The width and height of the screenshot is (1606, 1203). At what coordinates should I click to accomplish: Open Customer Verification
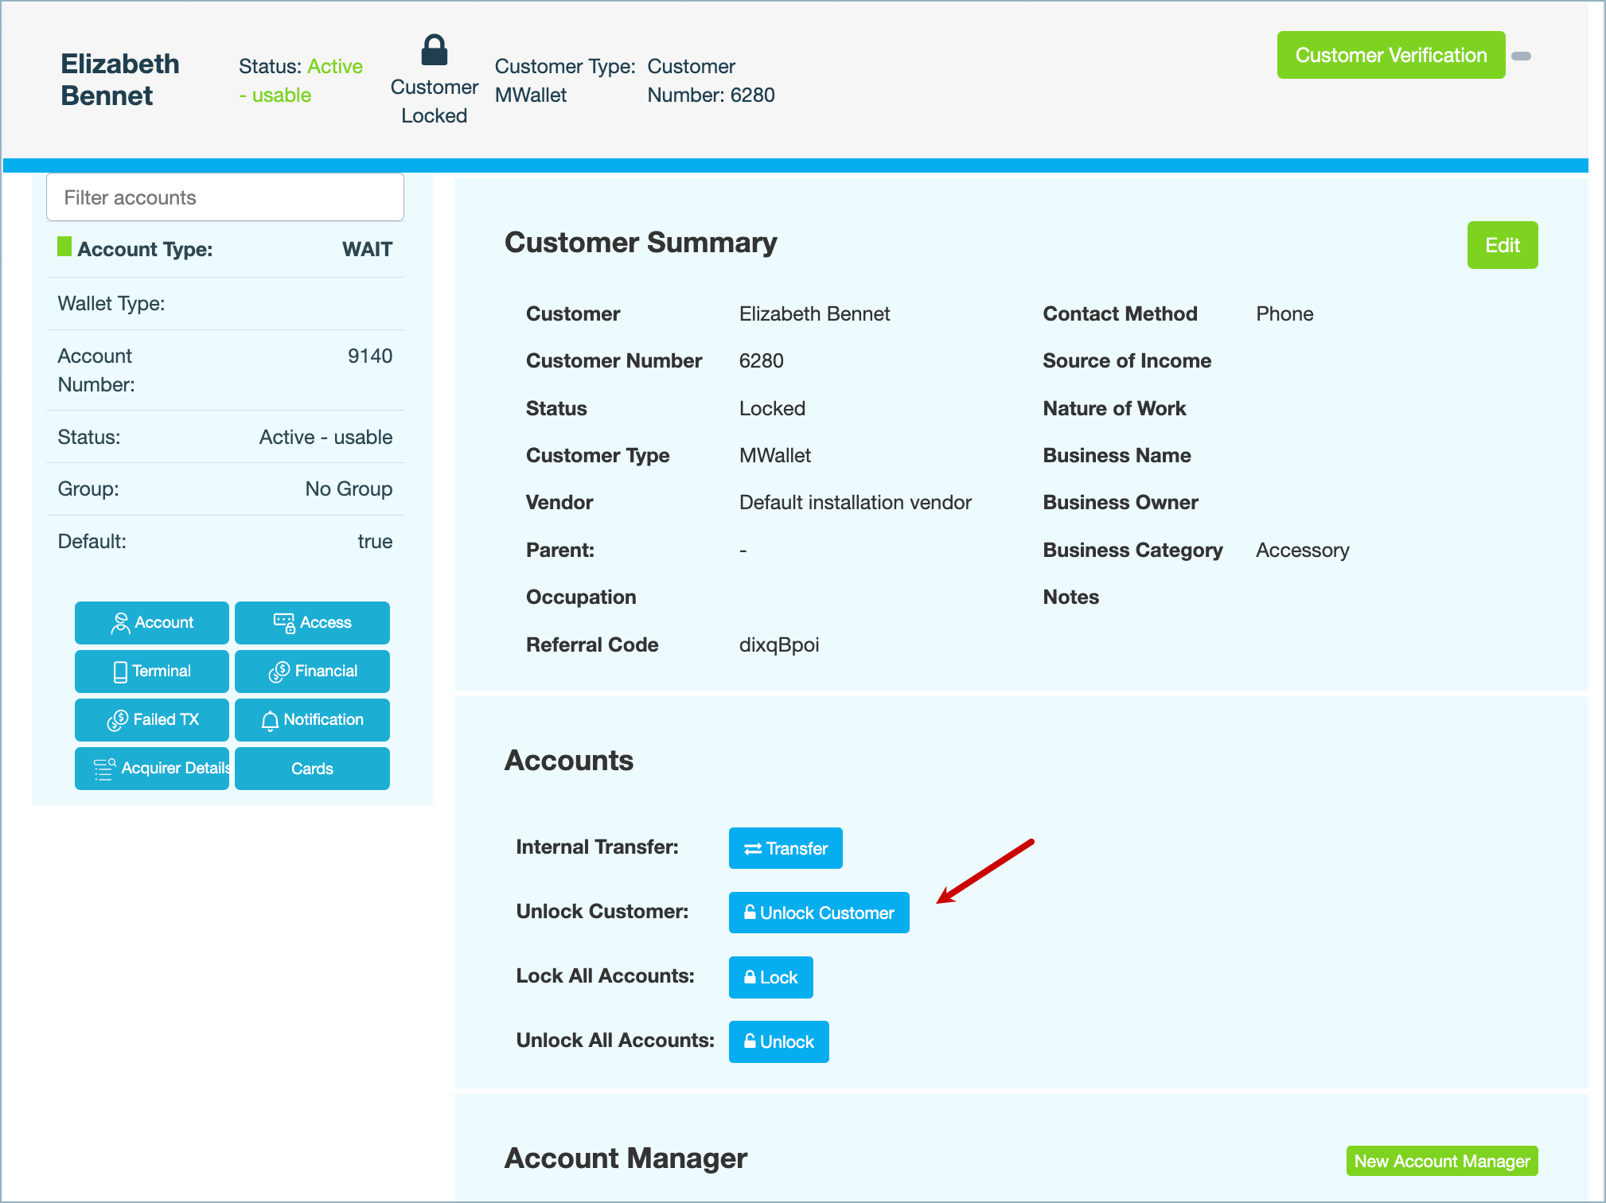1390,55
